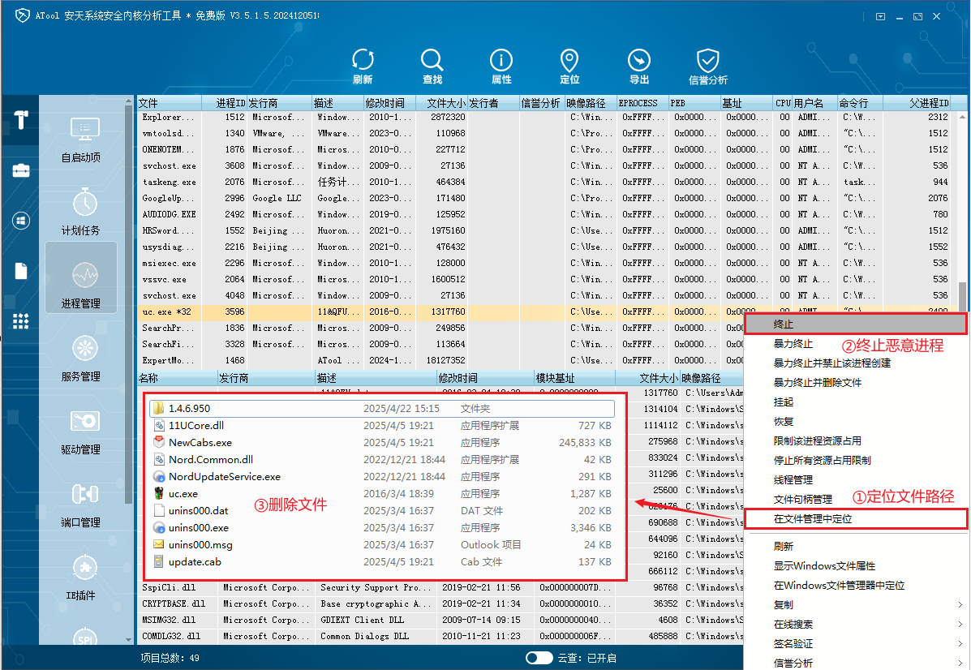The width and height of the screenshot is (971, 670).
Task: Open the SPI panel icon at sidebar bottom
Action: (x=85, y=637)
